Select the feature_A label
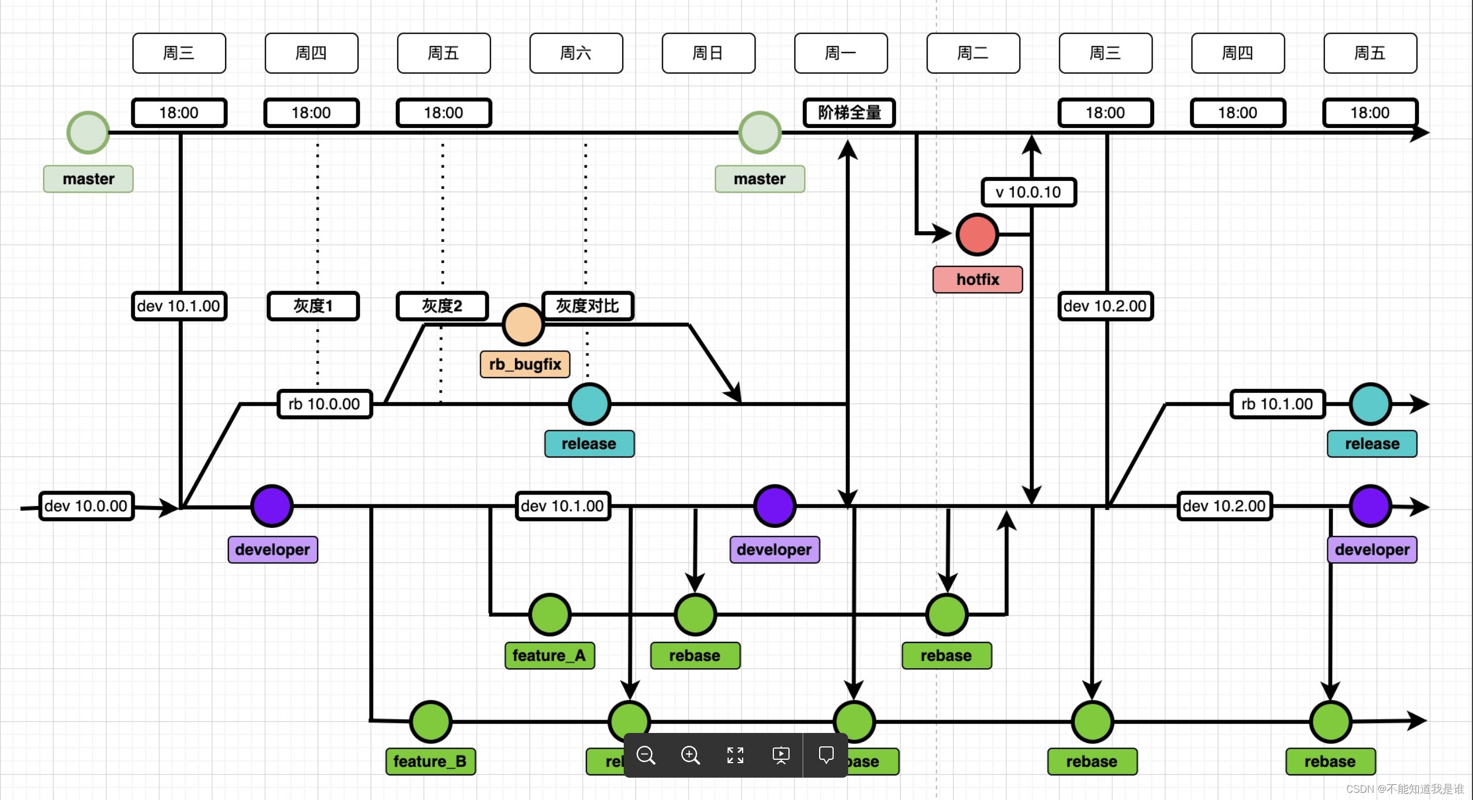The width and height of the screenshot is (1473, 800). [x=549, y=655]
